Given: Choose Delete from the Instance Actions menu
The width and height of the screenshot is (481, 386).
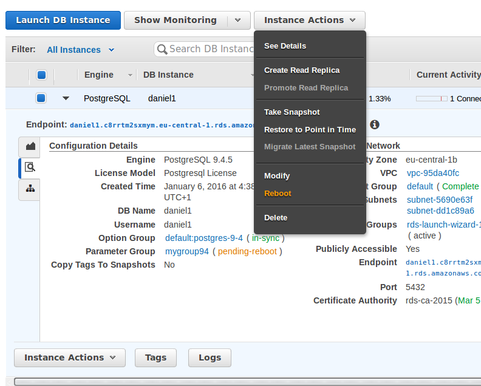Looking at the screenshot, I should click(276, 218).
